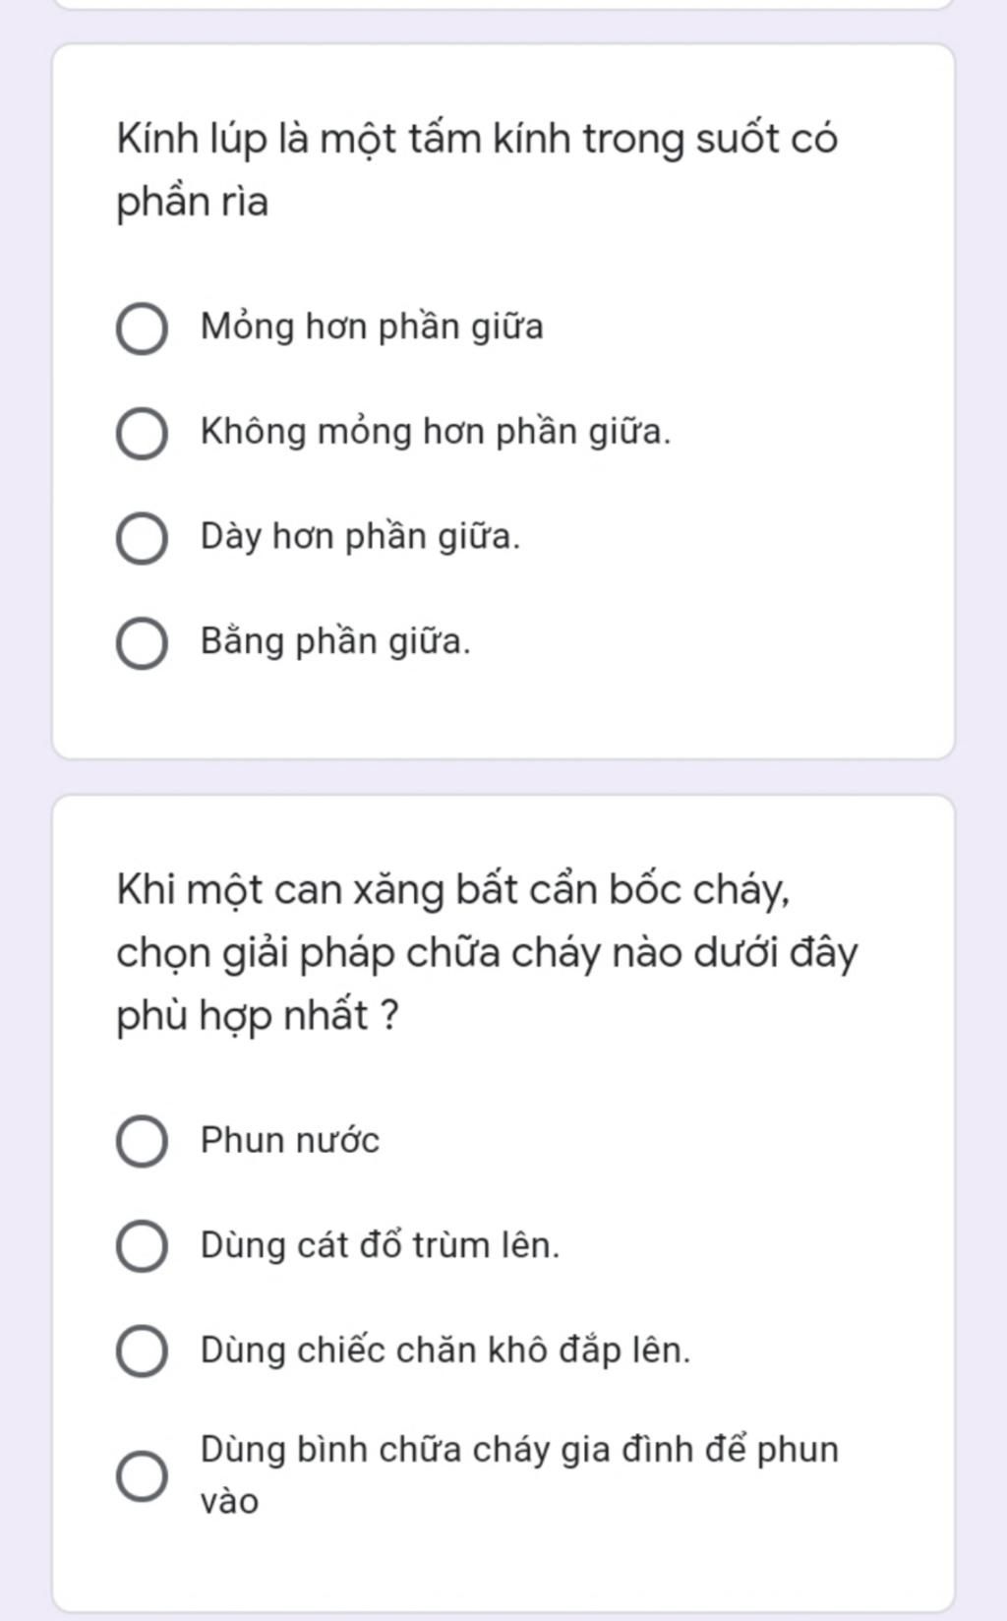This screenshot has height=1621, width=1007.
Task: Click the 'Dùng chiếc chăn khô đắp lên.' text
Action: 445,1350
